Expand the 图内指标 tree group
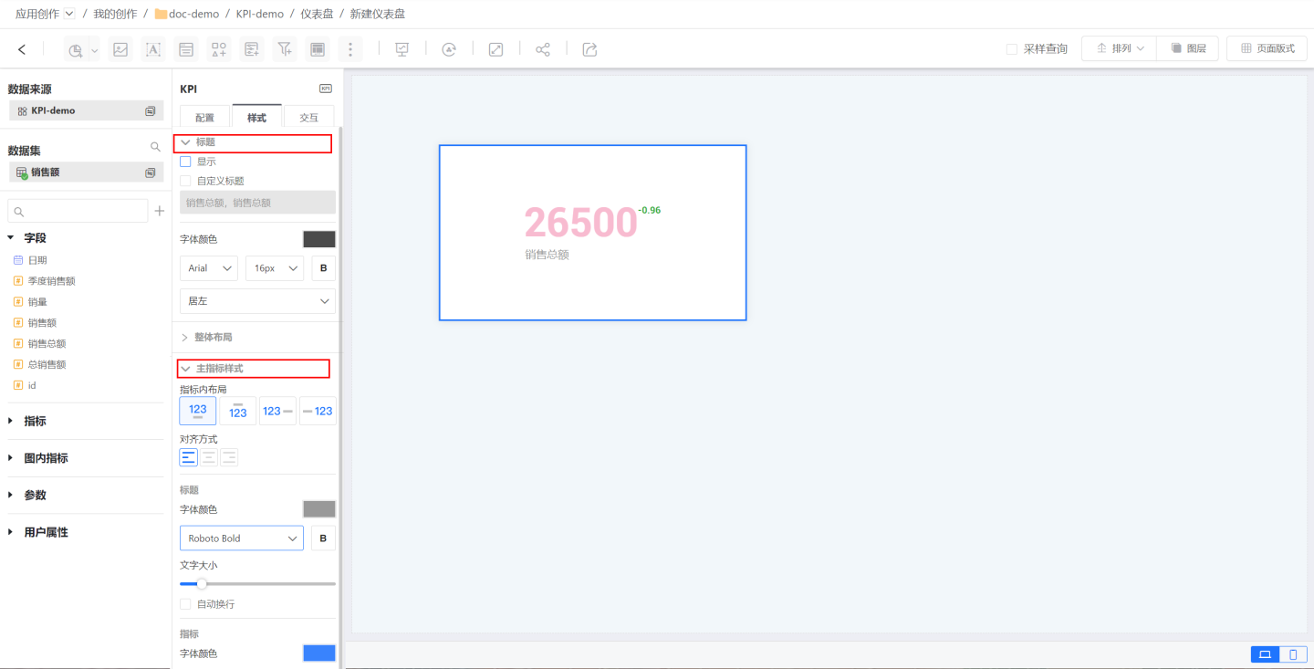1314x669 pixels. point(11,458)
